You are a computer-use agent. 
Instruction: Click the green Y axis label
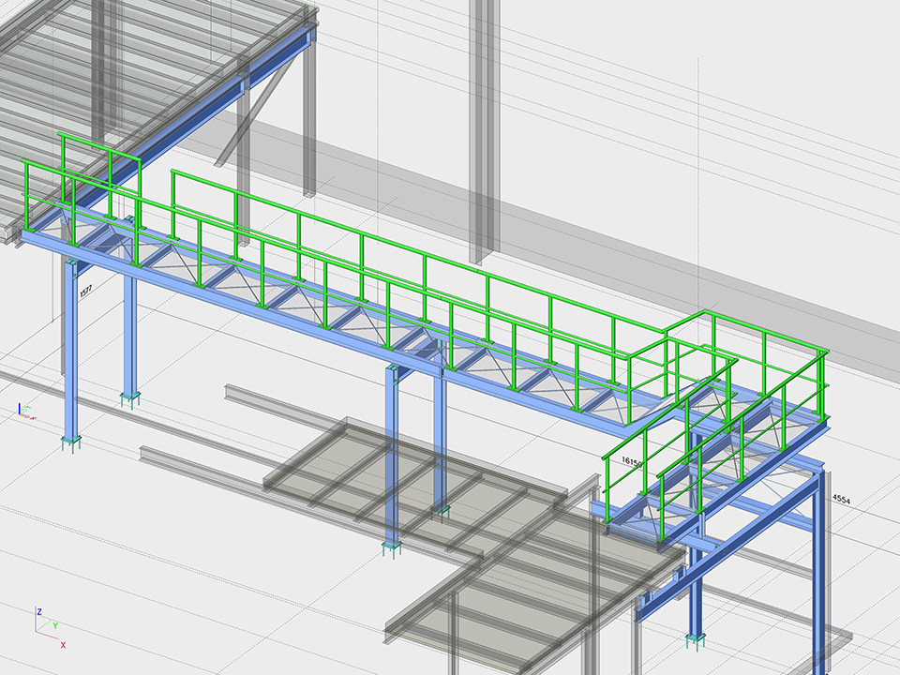(55, 624)
